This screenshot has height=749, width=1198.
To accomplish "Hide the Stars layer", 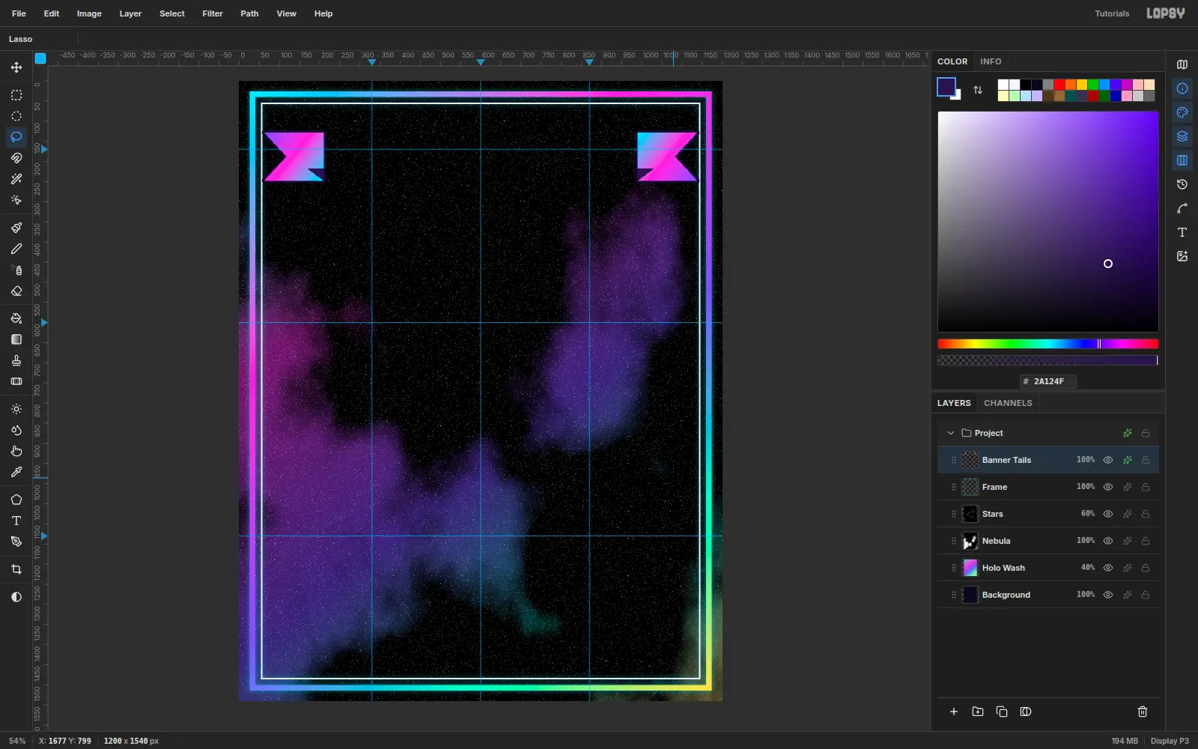I will (1108, 514).
